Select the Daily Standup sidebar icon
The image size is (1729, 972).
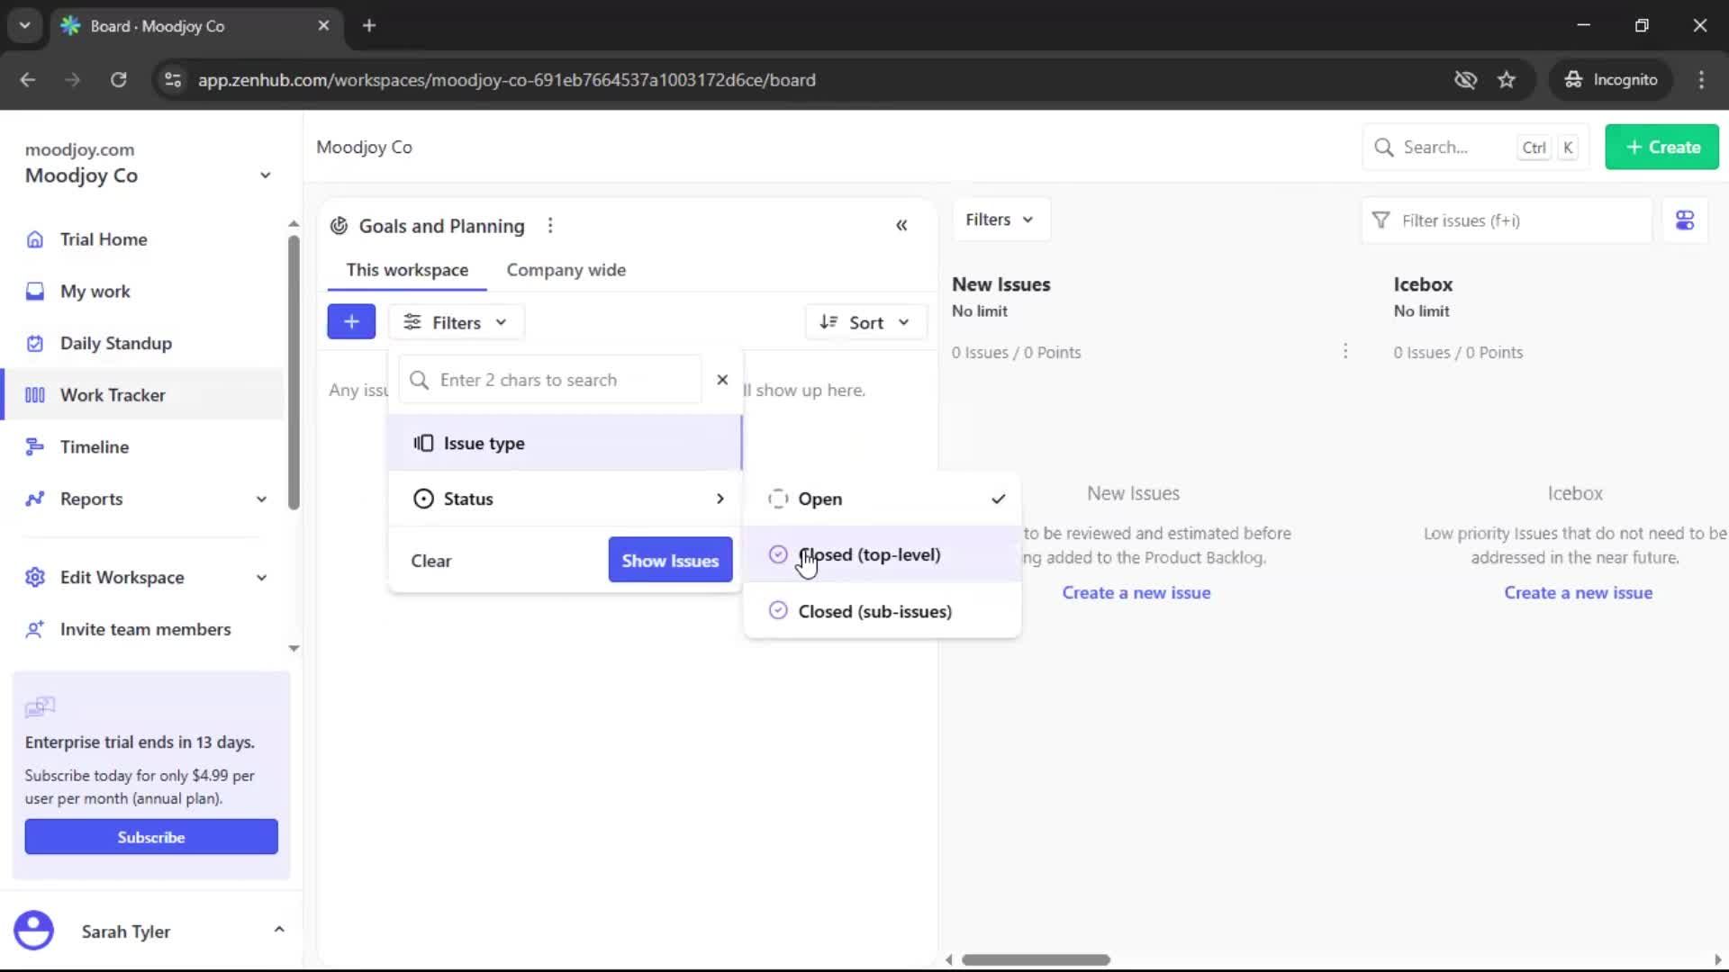point(34,343)
